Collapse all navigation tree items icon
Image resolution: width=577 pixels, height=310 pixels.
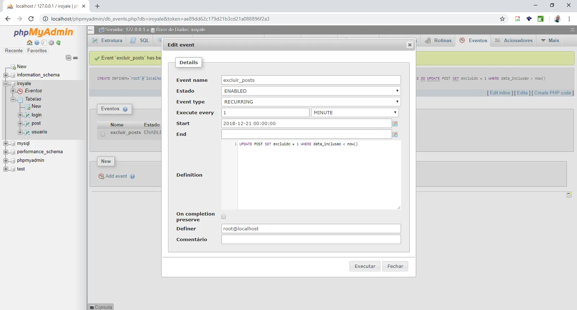[x=69, y=58]
